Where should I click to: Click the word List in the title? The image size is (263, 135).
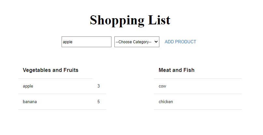[159, 20]
